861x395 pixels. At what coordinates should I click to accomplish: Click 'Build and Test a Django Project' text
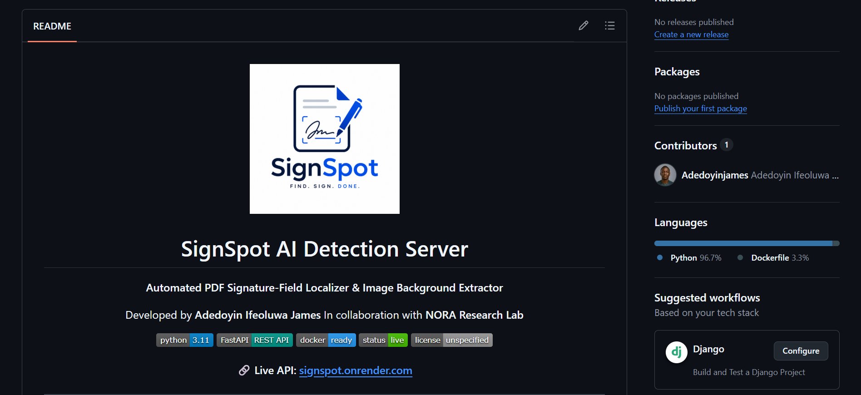coord(749,372)
